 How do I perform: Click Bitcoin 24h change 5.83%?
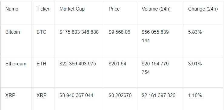(195, 32)
